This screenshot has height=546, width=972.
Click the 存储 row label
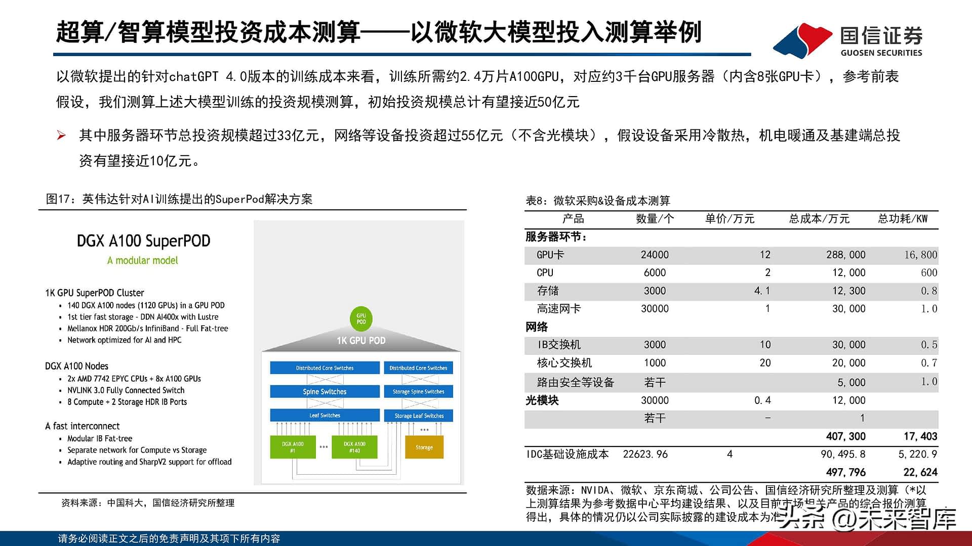548,291
